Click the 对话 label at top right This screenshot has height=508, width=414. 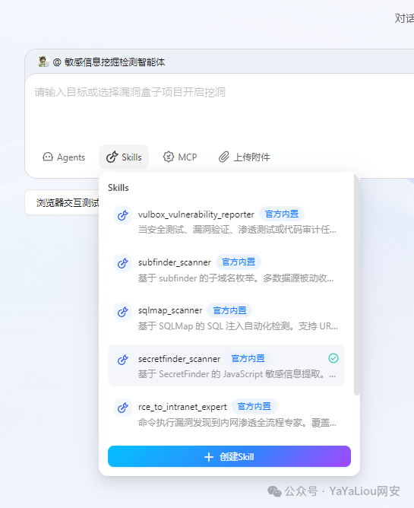click(404, 18)
